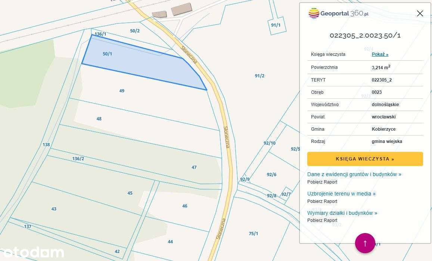Viewport: 432px width, 261px height.
Task: Click parcel label 92/7
Action: point(286,194)
